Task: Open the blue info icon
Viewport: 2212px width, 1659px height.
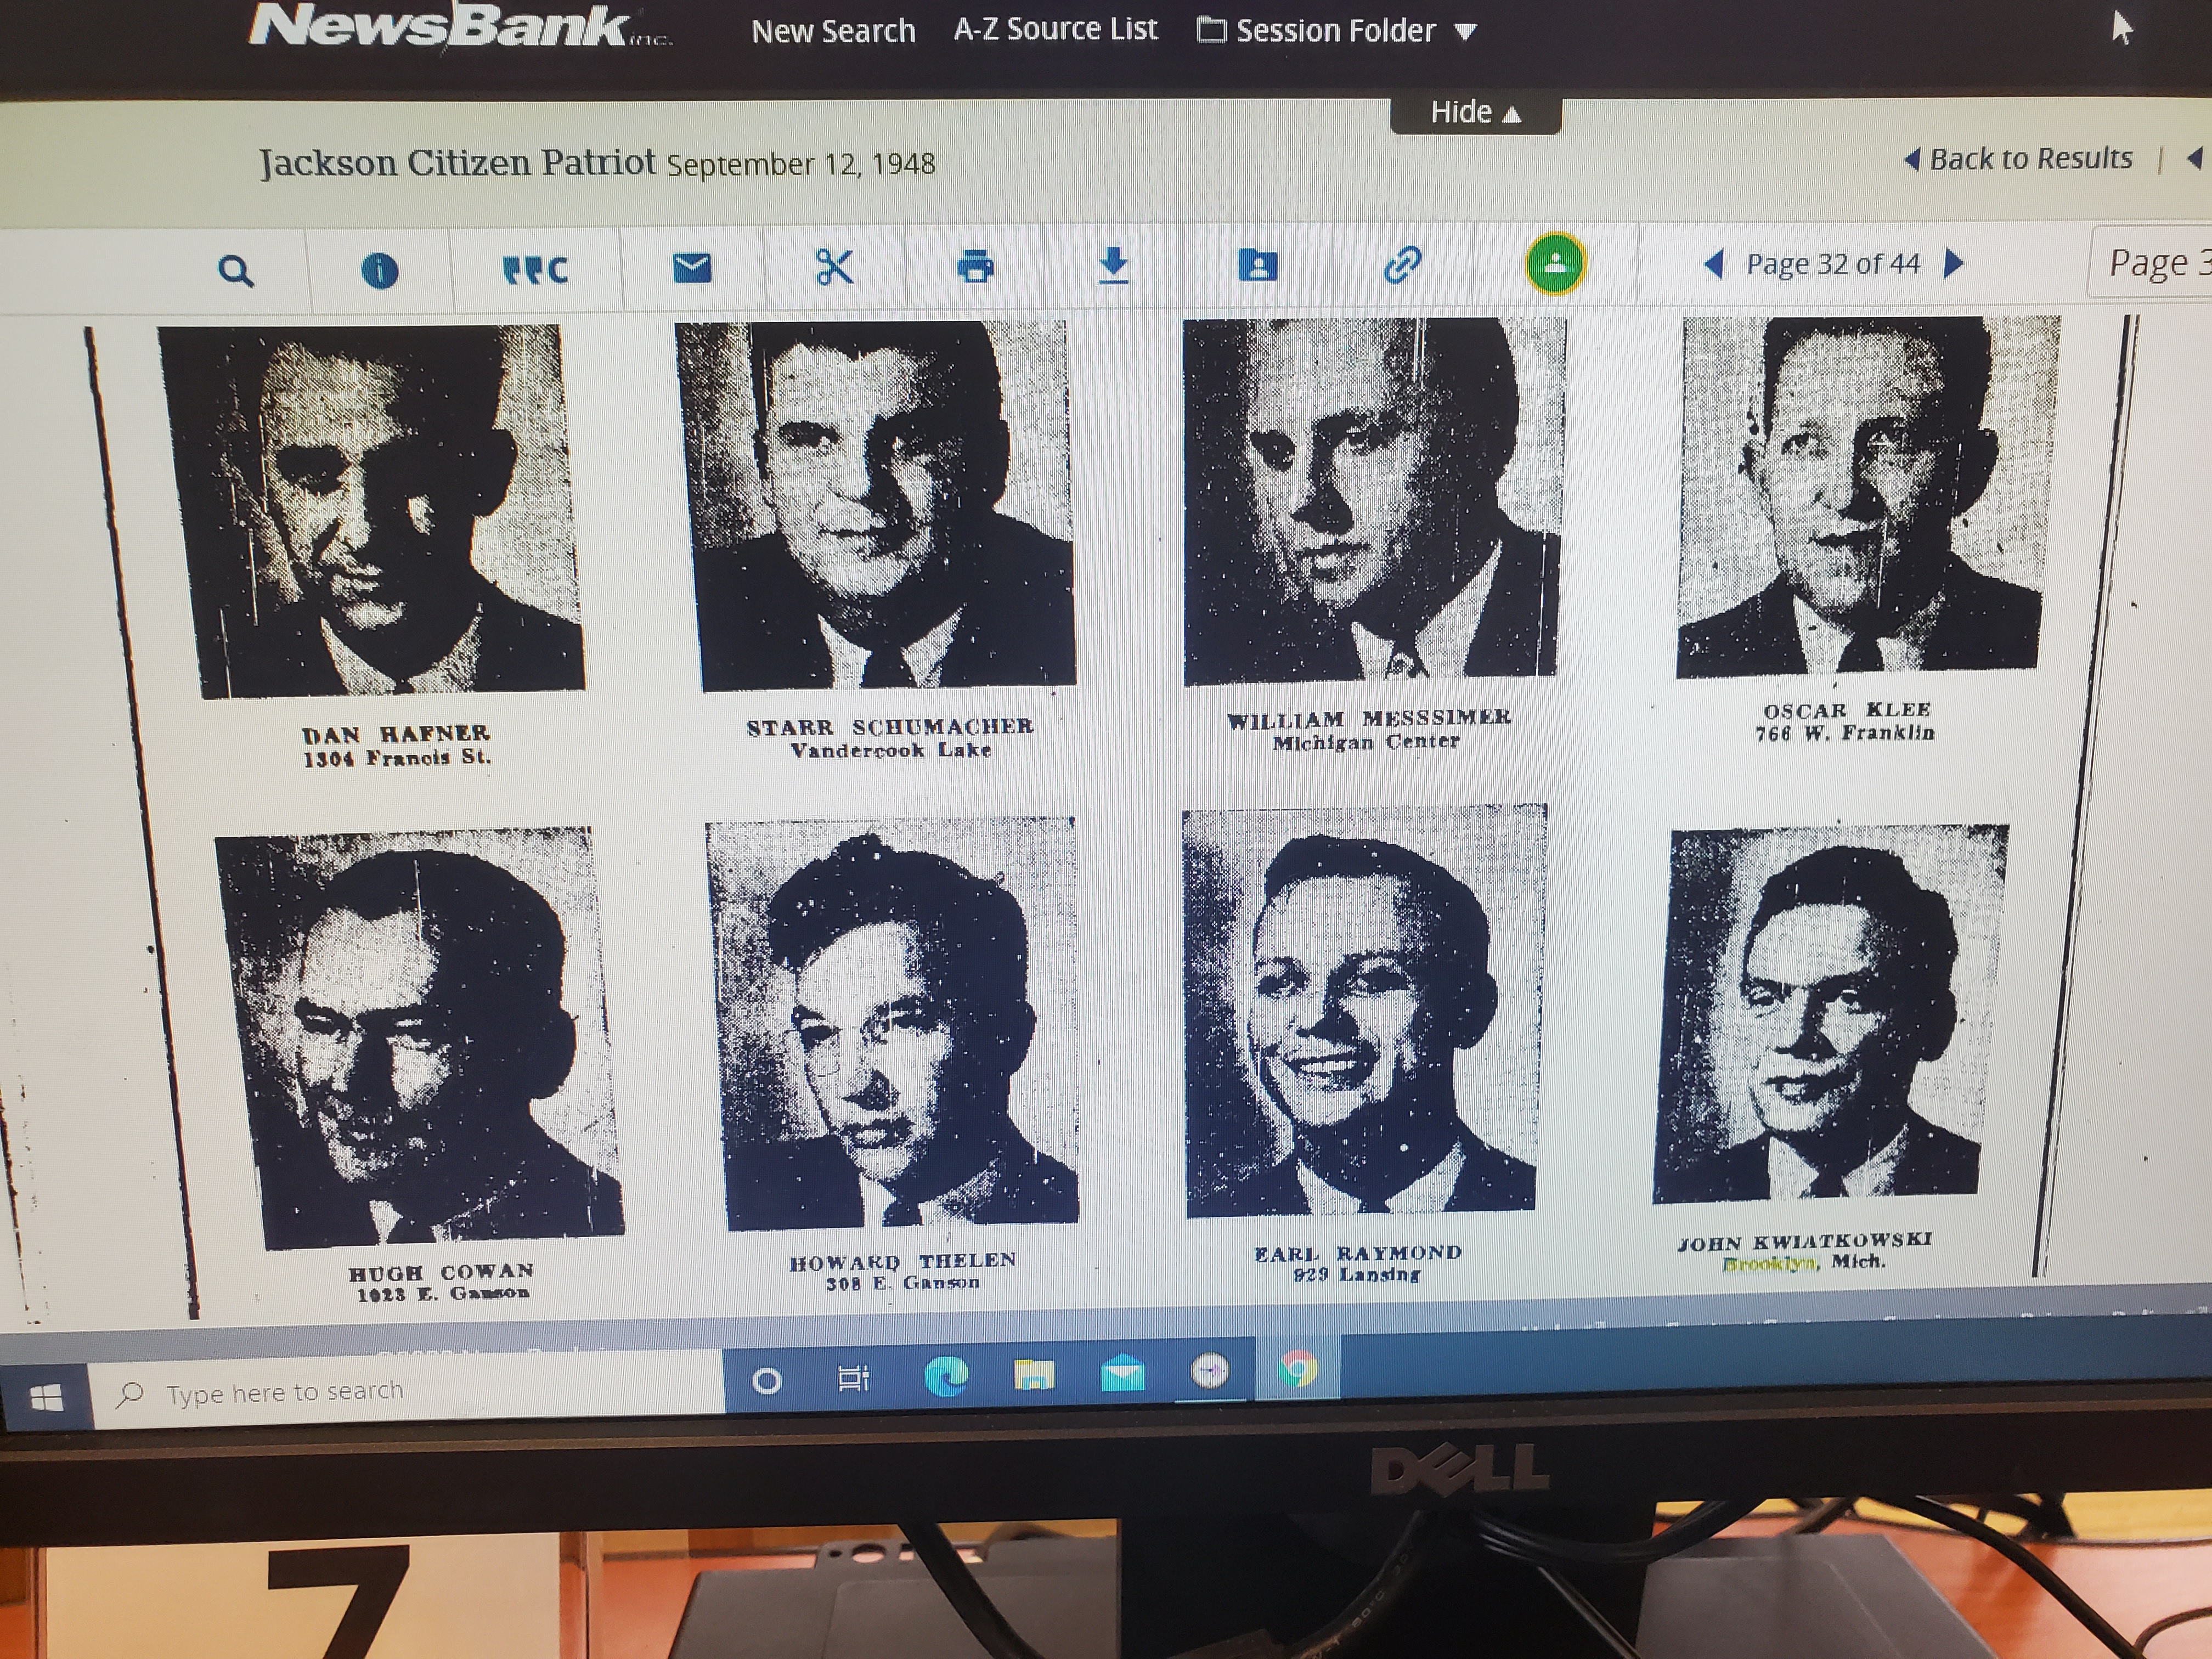Action: (x=379, y=270)
